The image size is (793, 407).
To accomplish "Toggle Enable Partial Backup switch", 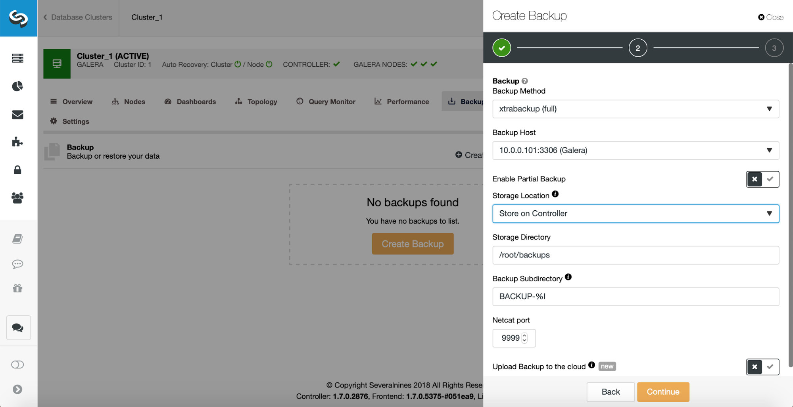I will 762,179.
